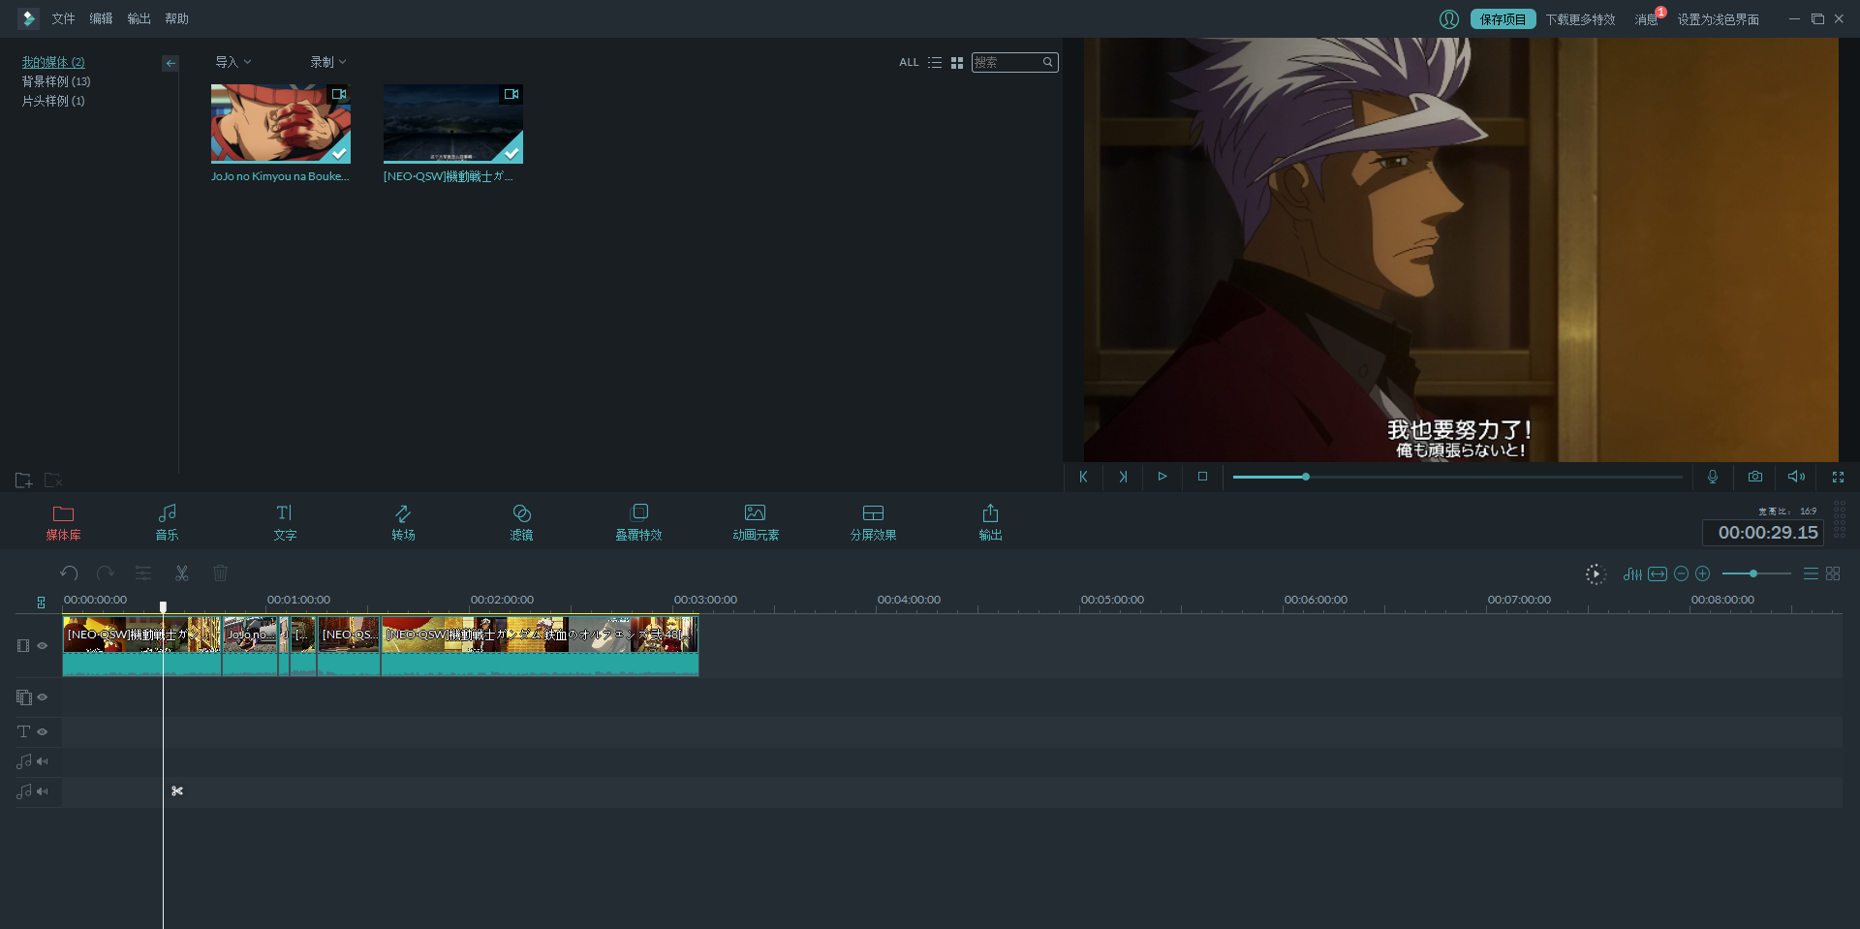
Task: Select 我的媒体 (2) folder
Action: (53, 62)
